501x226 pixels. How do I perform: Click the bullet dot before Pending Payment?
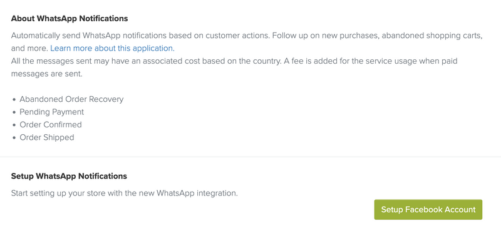coord(14,112)
